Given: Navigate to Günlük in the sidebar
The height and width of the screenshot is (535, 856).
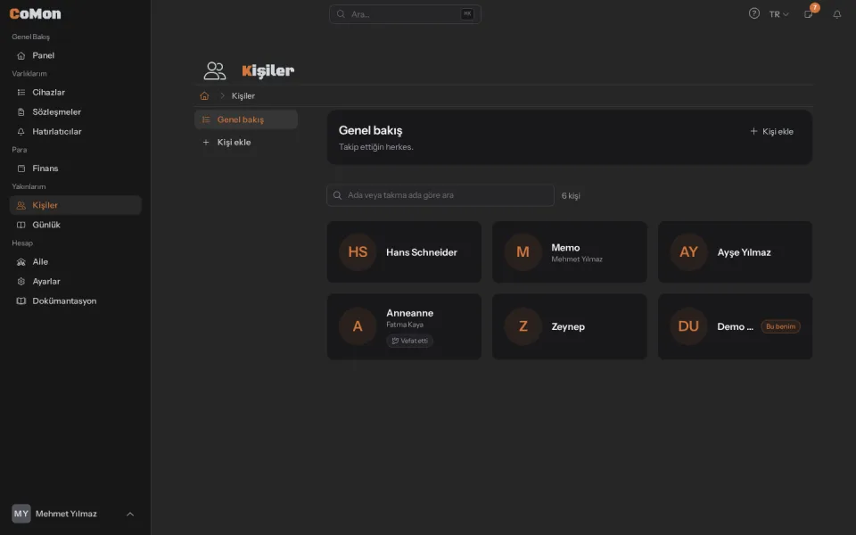Looking at the screenshot, I should pos(75,225).
